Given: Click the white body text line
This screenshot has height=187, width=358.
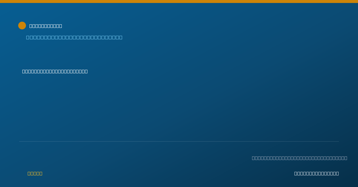Looking at the screenshot, I should tap(55, 71).
